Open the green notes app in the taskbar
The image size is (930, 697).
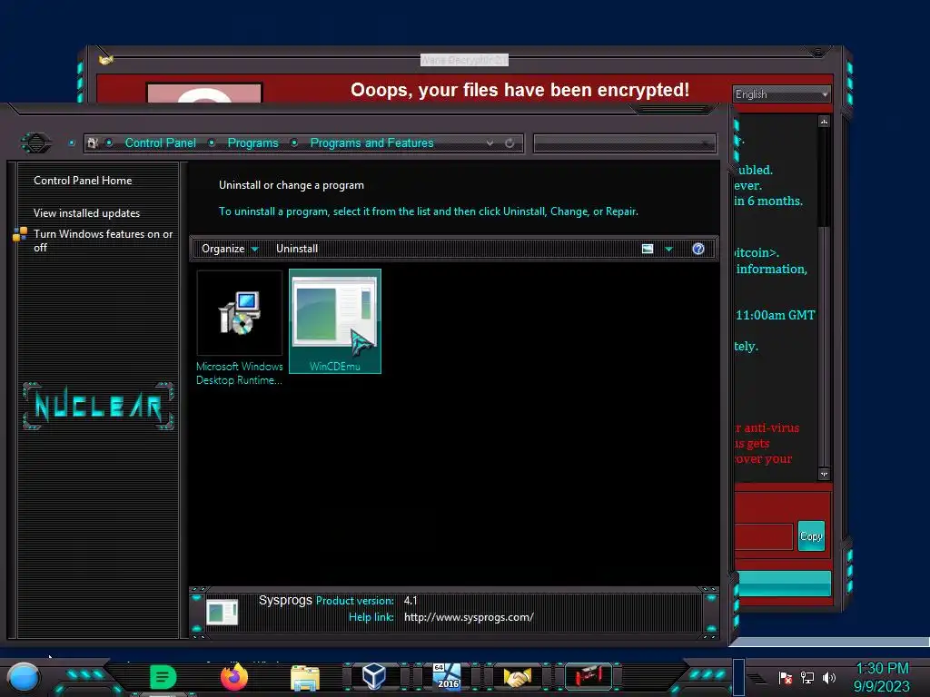163,677
